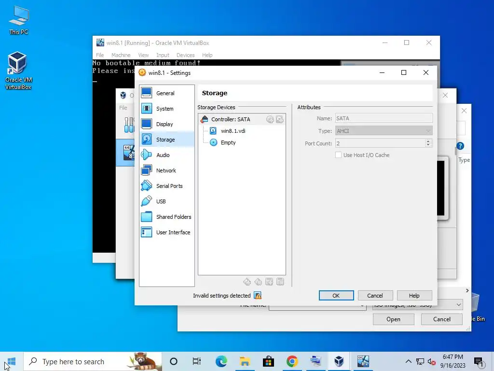The width and height of the screenshot is (494, 371).
Task: Click the add optical drive icon on SATA controller
Action: [x=270, y=119]
